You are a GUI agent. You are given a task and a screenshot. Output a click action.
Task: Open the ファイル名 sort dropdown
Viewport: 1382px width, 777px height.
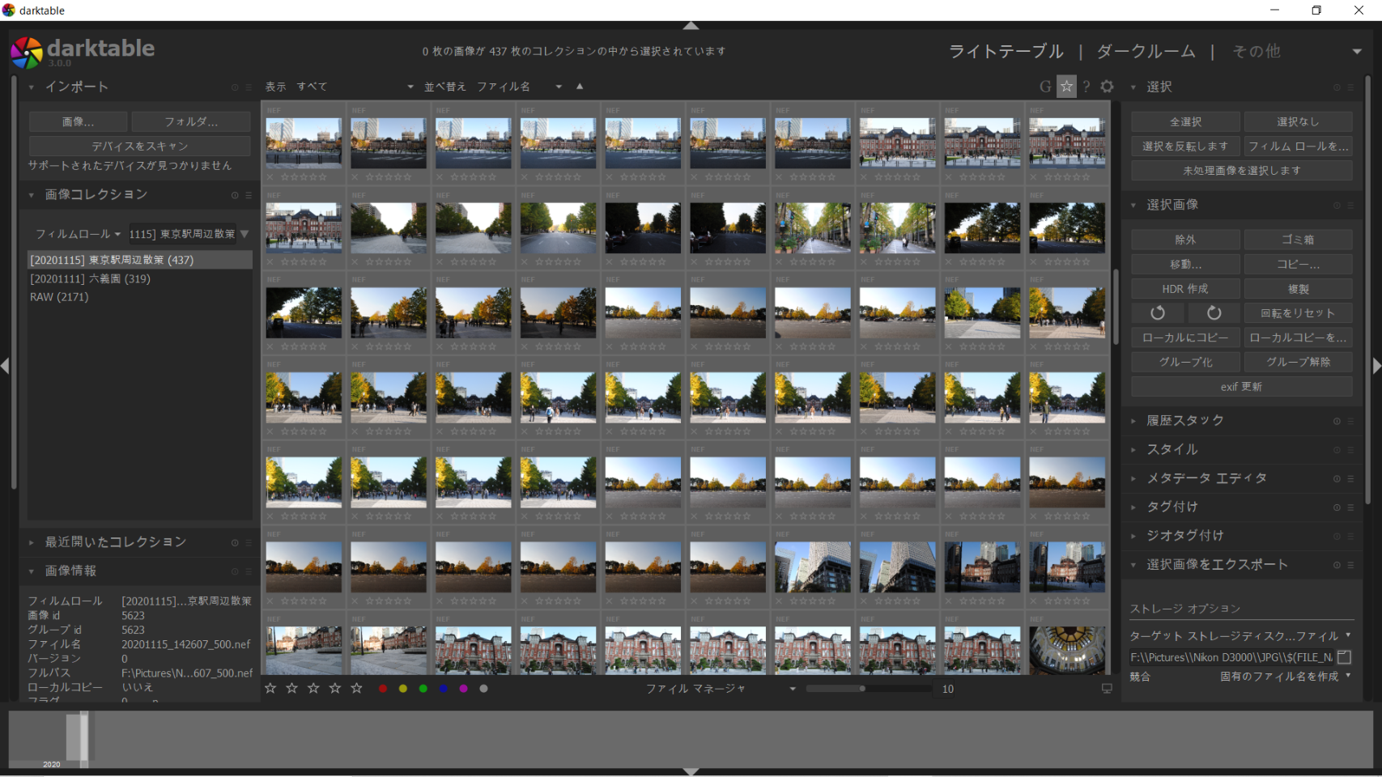(519, 87)
